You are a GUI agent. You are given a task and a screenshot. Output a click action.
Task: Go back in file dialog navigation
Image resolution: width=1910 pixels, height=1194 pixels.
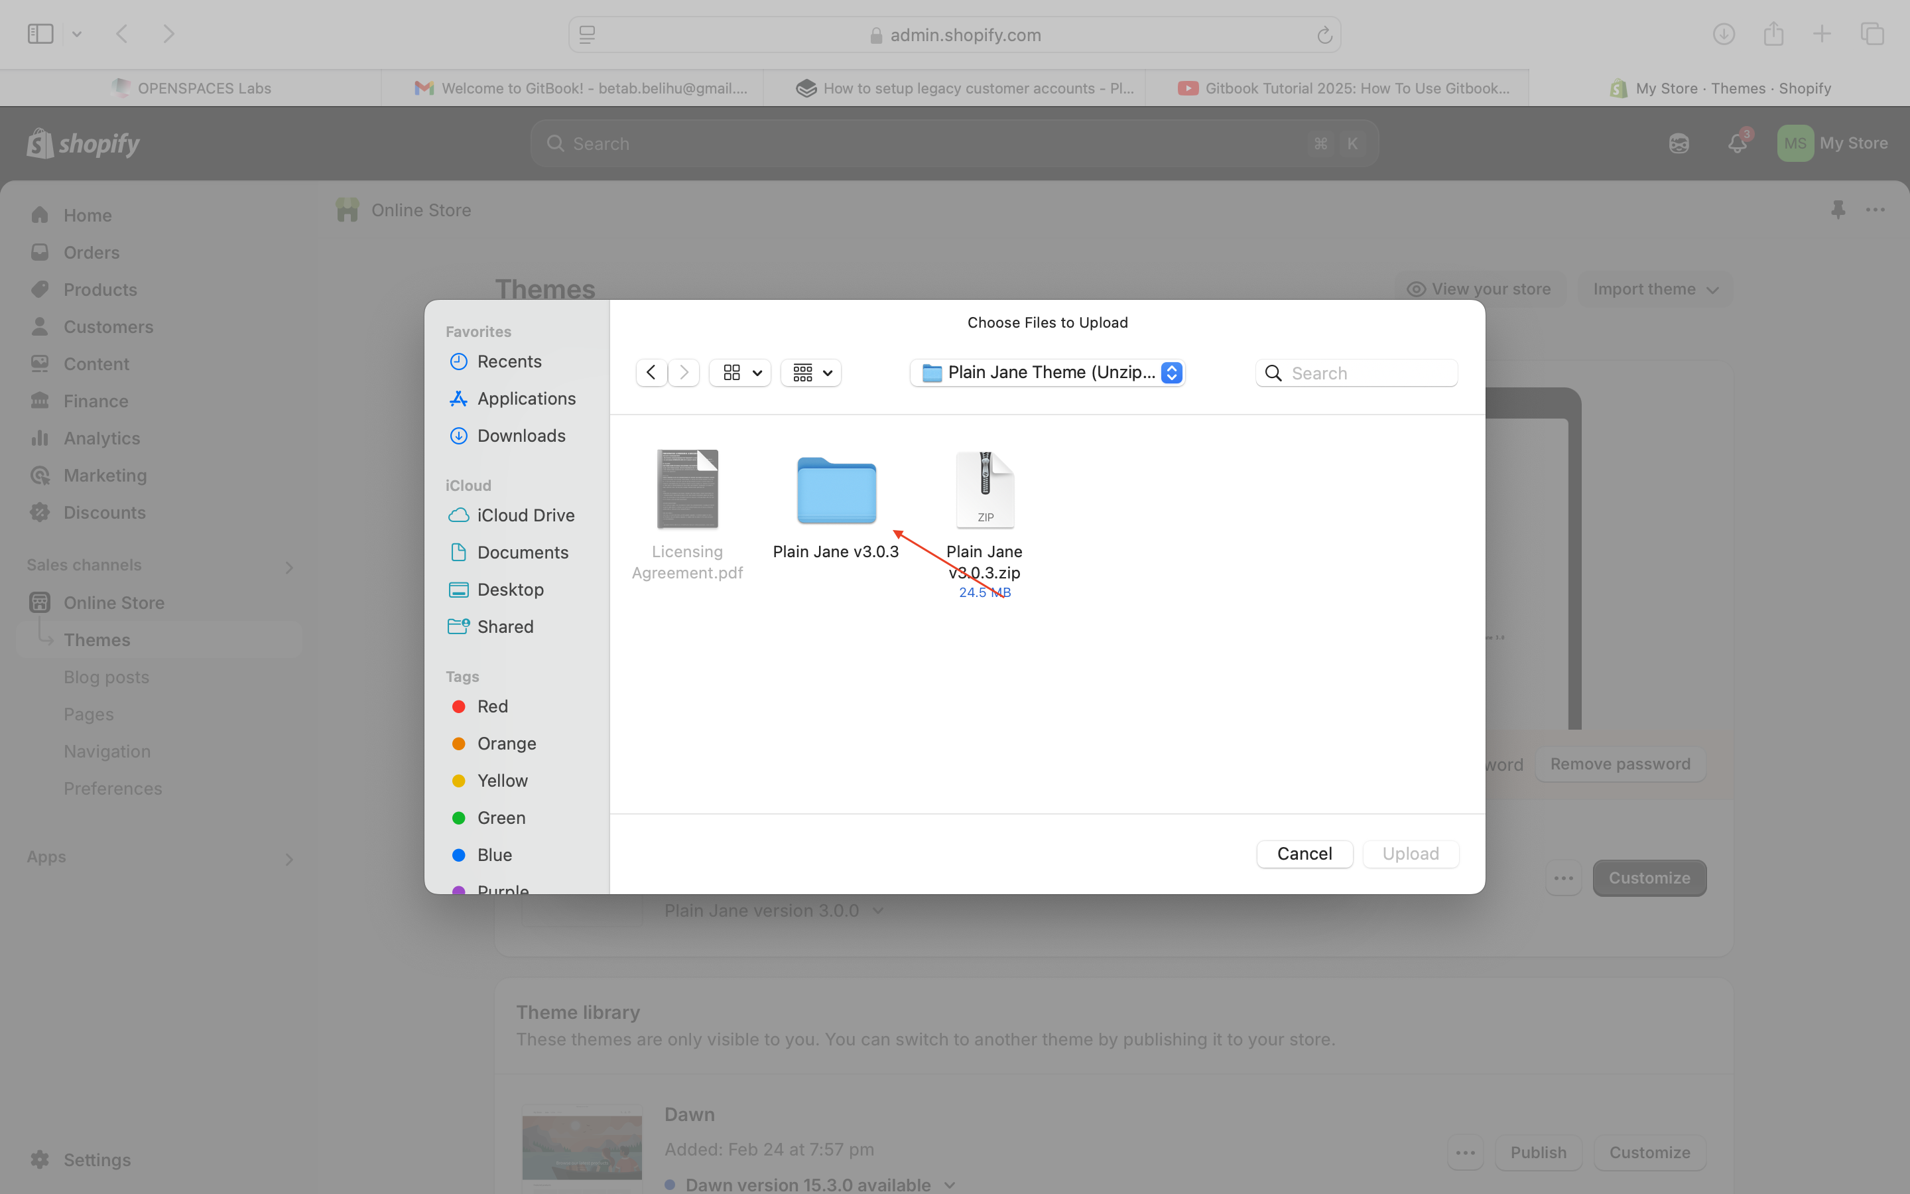click(651, 373)
